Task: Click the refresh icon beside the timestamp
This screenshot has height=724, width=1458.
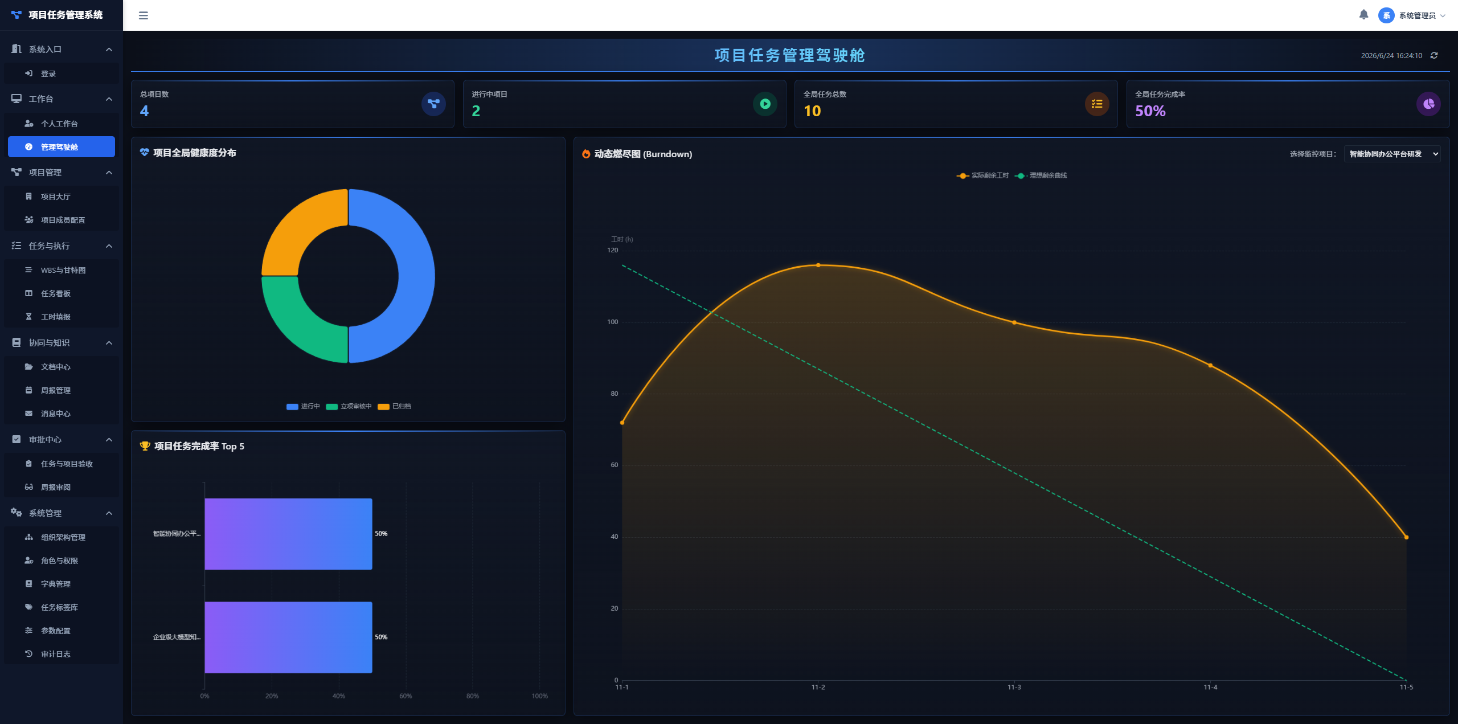Action: tap(1434, 55)
